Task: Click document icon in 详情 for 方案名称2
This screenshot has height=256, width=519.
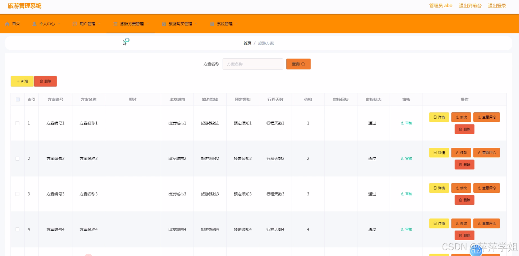Action: [x=435, y=153]
